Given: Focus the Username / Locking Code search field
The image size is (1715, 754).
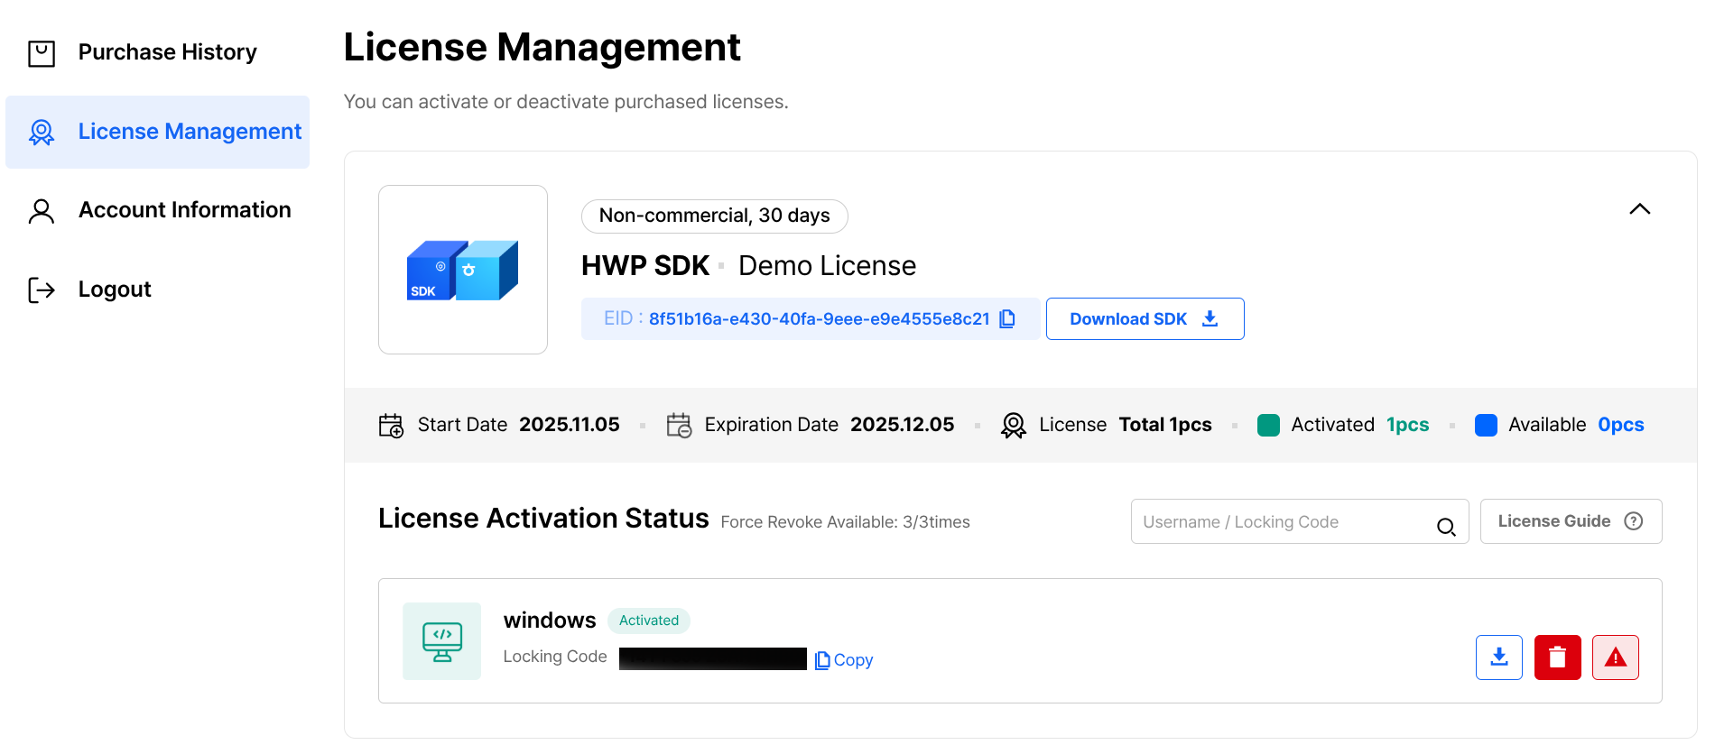Looking at the screenshot, I should [x=1282, y=522].
